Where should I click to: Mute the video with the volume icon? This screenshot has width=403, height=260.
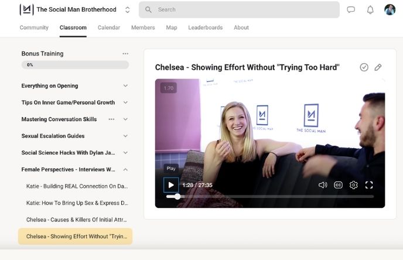[322, 185]
